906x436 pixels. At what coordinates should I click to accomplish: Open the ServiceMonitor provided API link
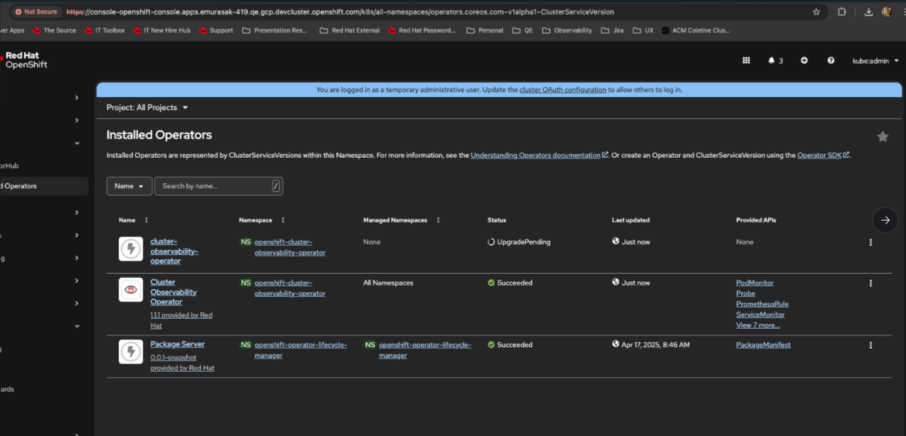click(760, 315)
